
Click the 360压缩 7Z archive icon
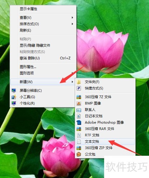pyautogui.click(x=79, y=97)
